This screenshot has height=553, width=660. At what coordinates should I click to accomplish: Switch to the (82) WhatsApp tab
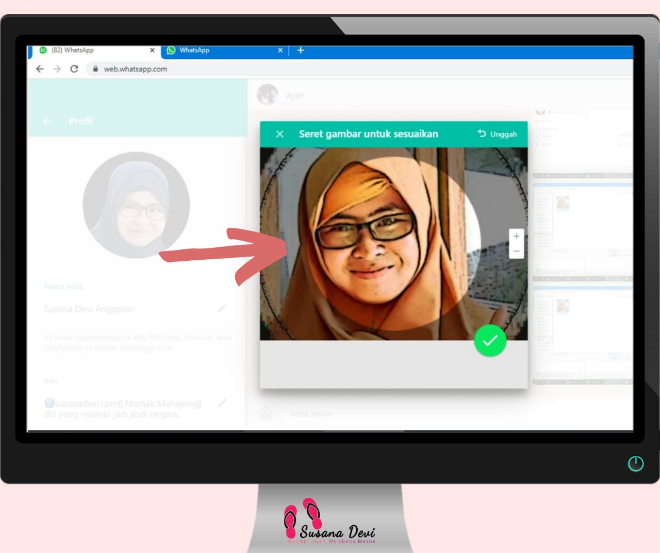(x=95, y=51)
